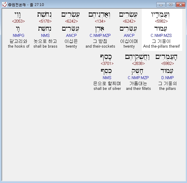Click 'the pillars' under 그 기둥의

(x=168, y=88)
